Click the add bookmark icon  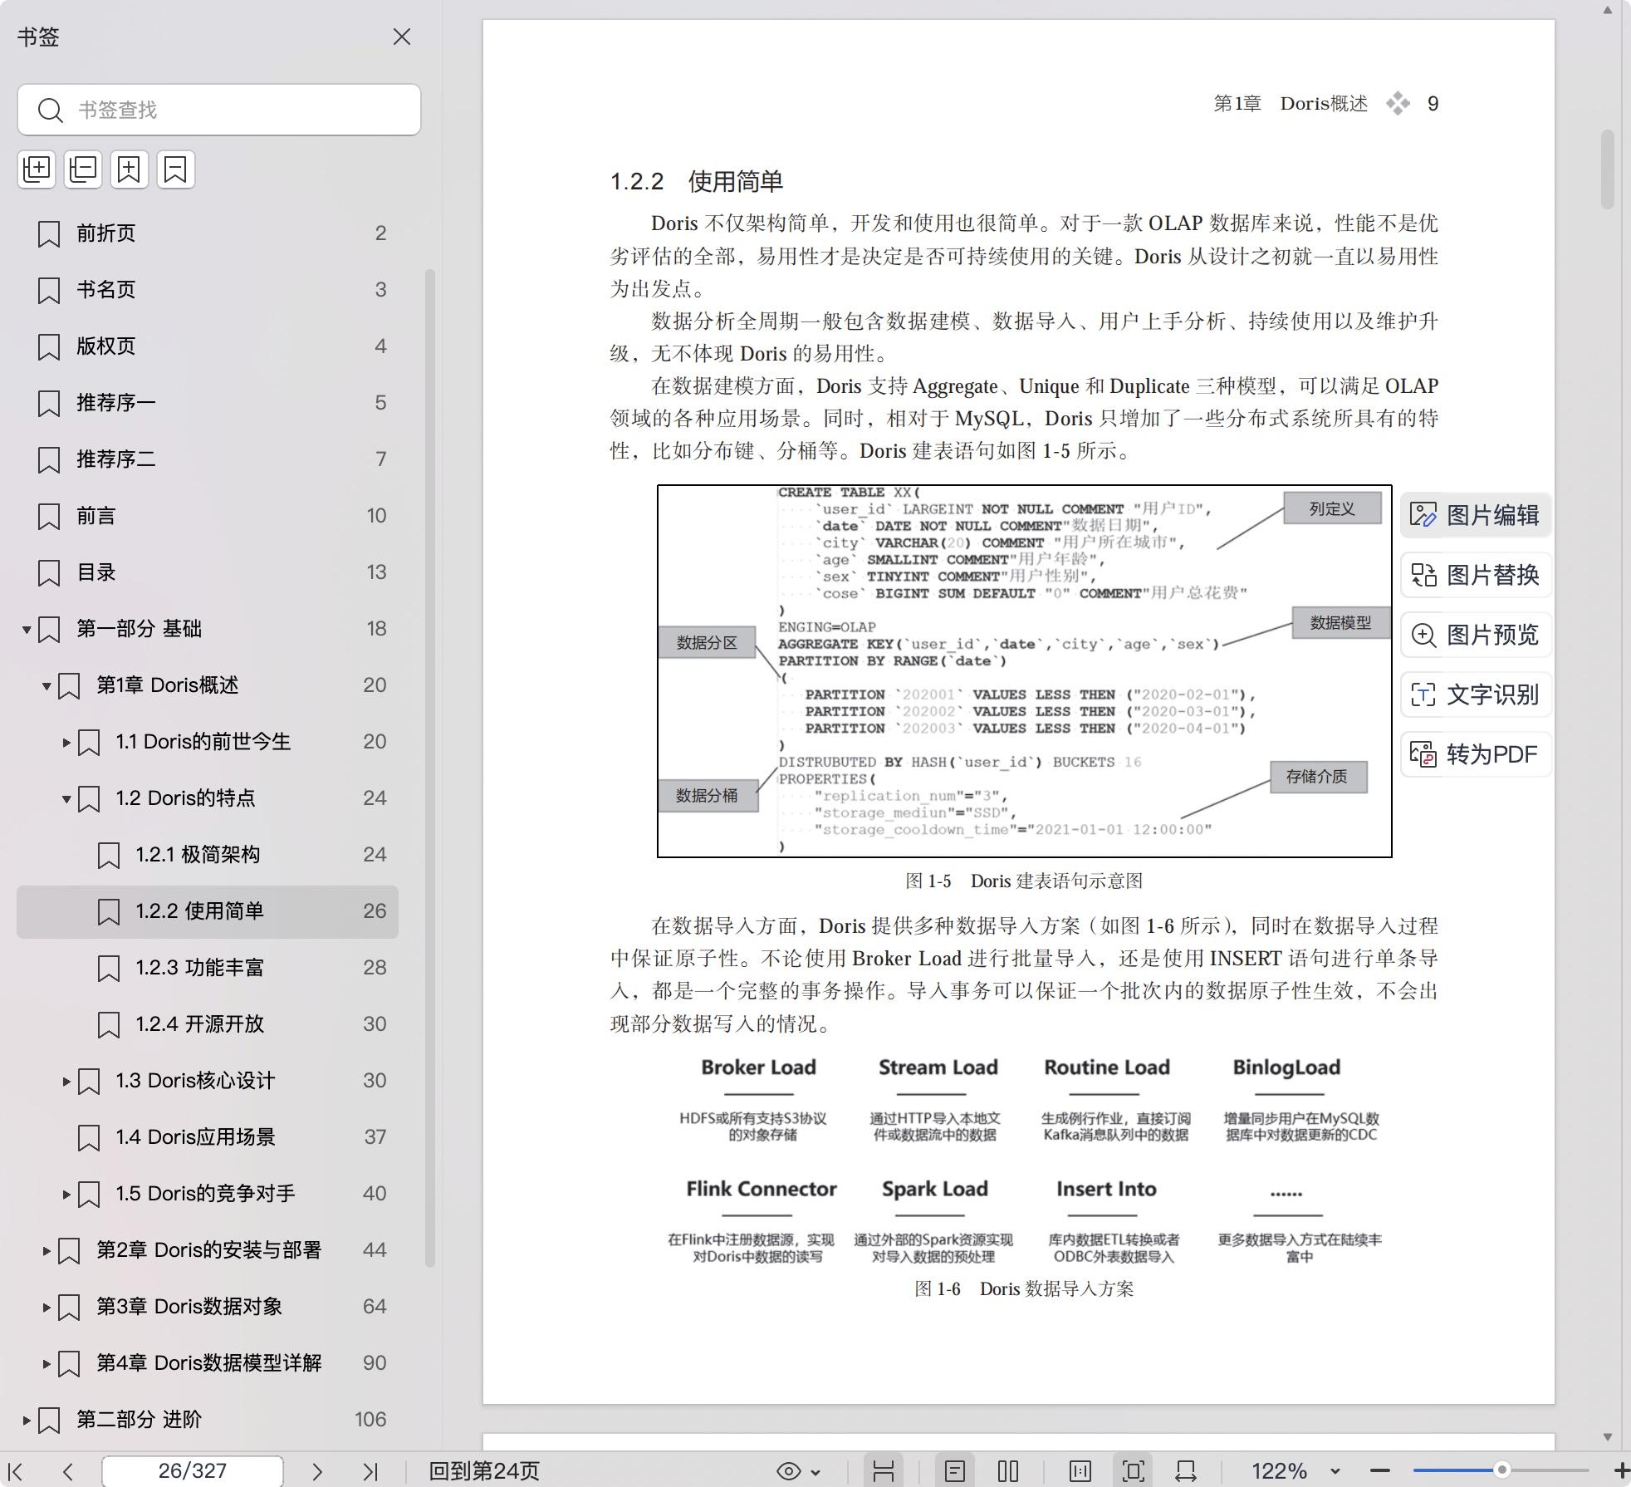[x=130, y=169]
